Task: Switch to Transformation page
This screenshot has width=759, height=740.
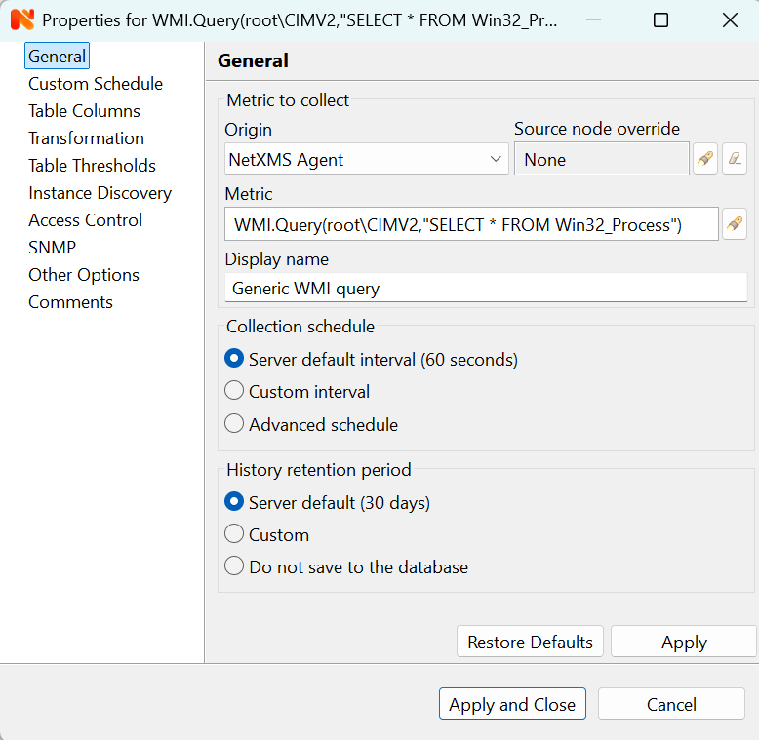Action: click(x=86, y=138)
